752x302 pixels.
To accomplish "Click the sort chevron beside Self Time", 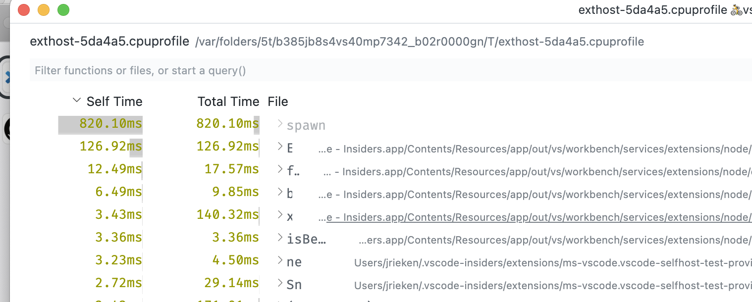I will [x=77, y=100].
